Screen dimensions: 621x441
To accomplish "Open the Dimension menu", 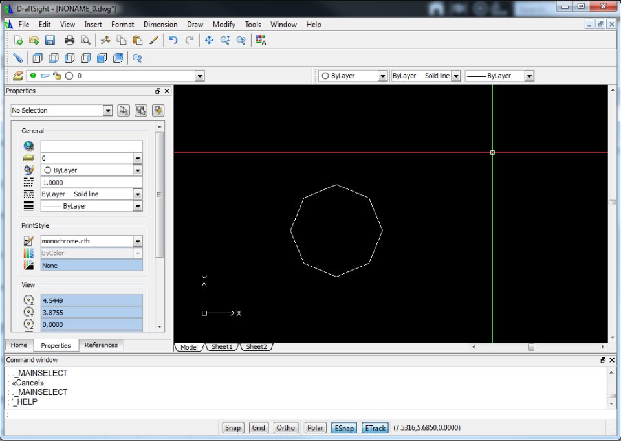I will (x=160, y=25).
